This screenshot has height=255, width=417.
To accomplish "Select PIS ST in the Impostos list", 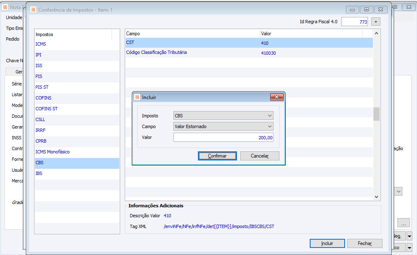I will [77, 87].
